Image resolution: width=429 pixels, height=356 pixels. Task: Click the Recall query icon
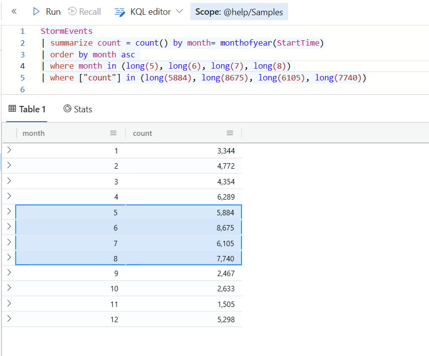point(73,11)
